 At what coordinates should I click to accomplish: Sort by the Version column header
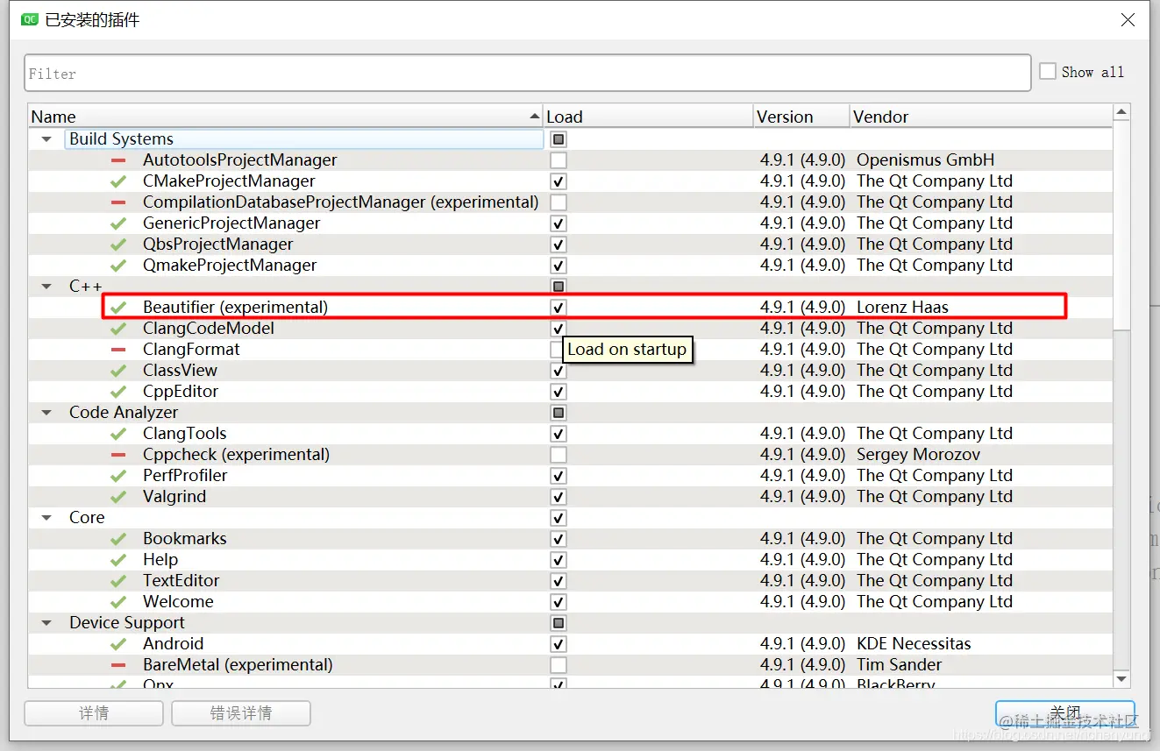point(802,117)
